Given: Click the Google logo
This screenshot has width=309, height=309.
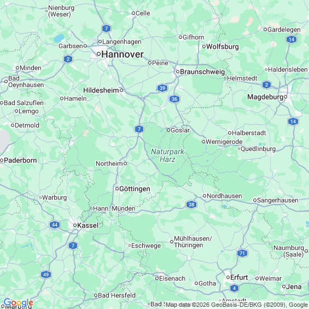Looking at the screenshot, I should coord(19,302).
